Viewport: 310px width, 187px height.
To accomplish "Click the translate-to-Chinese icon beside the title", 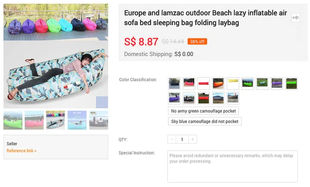I will pyautogui.click(x=295, y=18).
